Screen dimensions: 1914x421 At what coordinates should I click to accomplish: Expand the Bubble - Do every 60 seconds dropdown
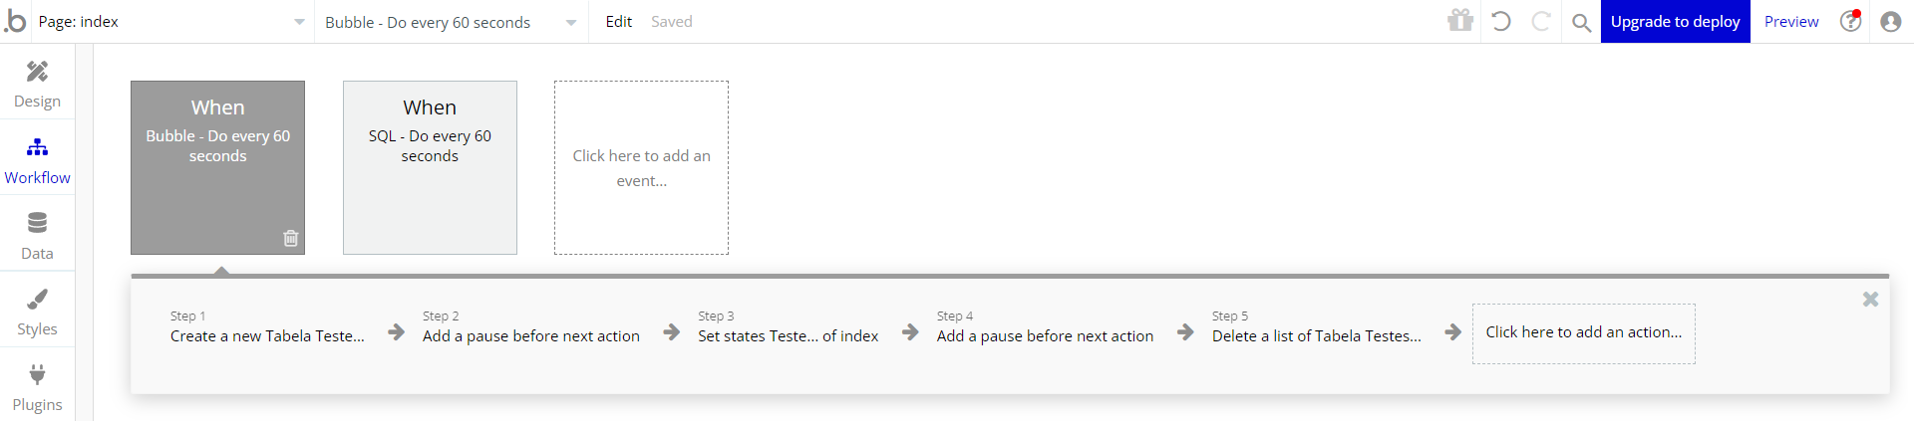tap(570, 22)
